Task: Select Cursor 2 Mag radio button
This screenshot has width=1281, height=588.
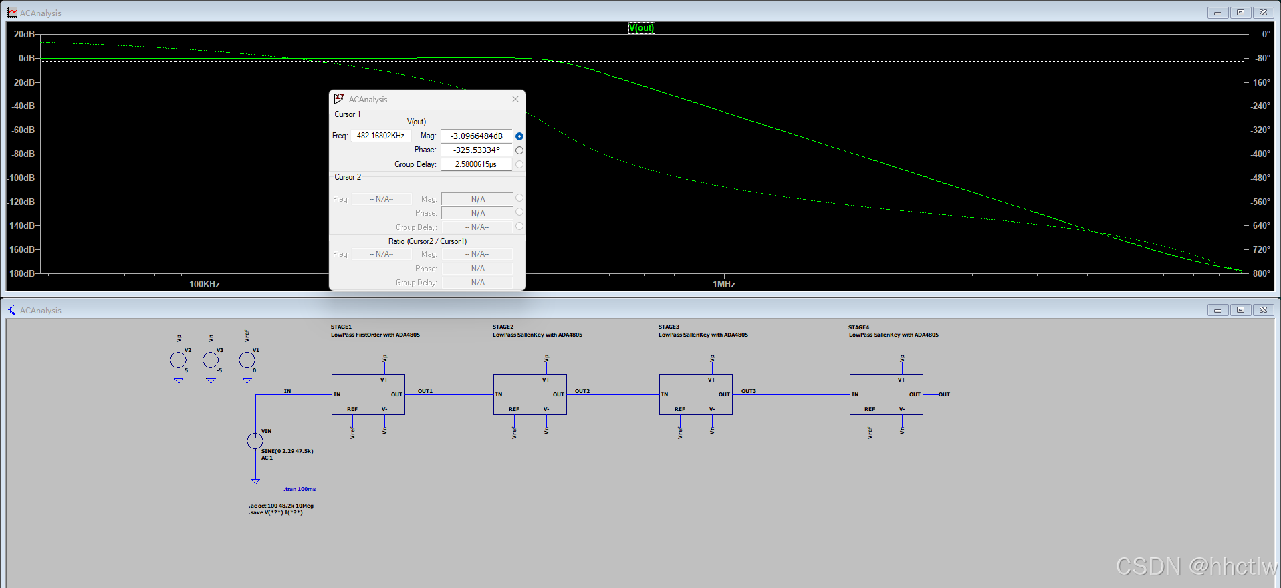Action: (519, 198)
